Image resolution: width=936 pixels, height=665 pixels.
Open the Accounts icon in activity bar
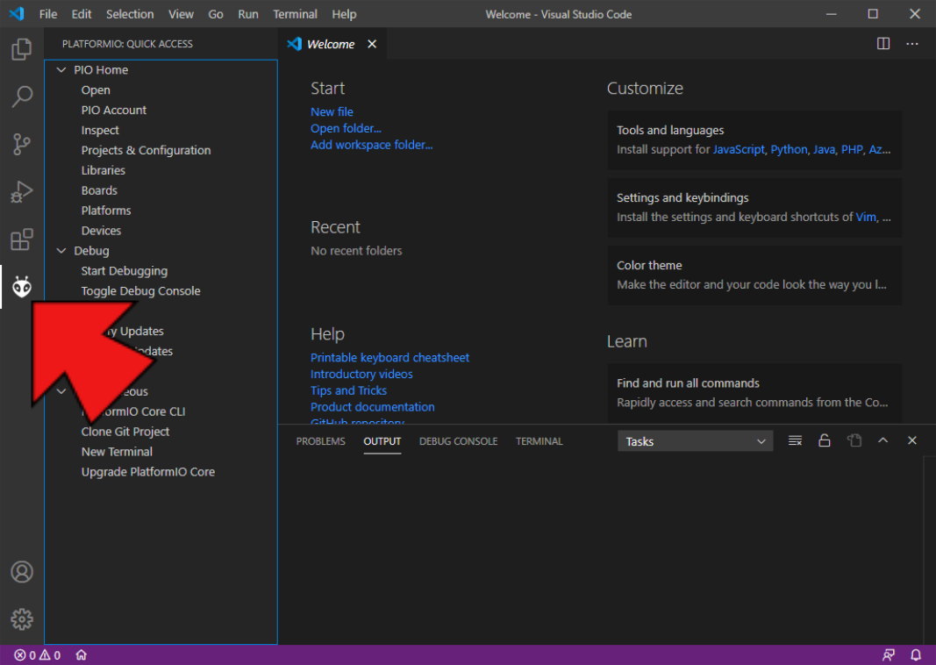tap(22, 572)
